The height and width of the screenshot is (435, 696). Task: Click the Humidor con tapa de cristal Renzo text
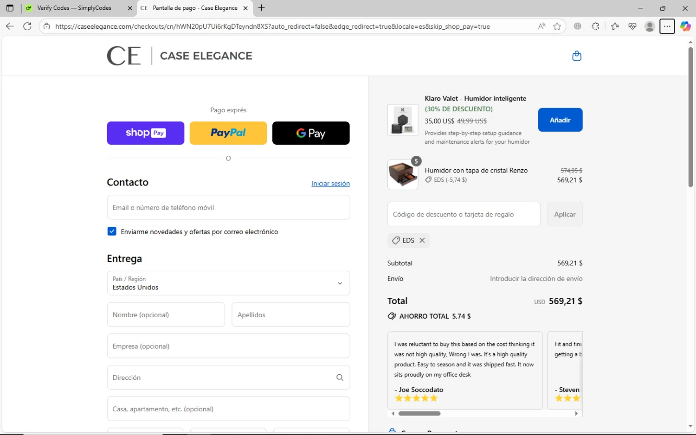476,170
